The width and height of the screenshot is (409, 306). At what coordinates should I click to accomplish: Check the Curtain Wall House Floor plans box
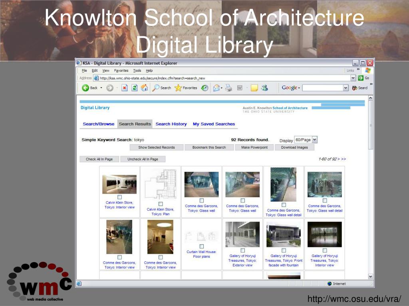pyautogui.click(x=202, y=246)
